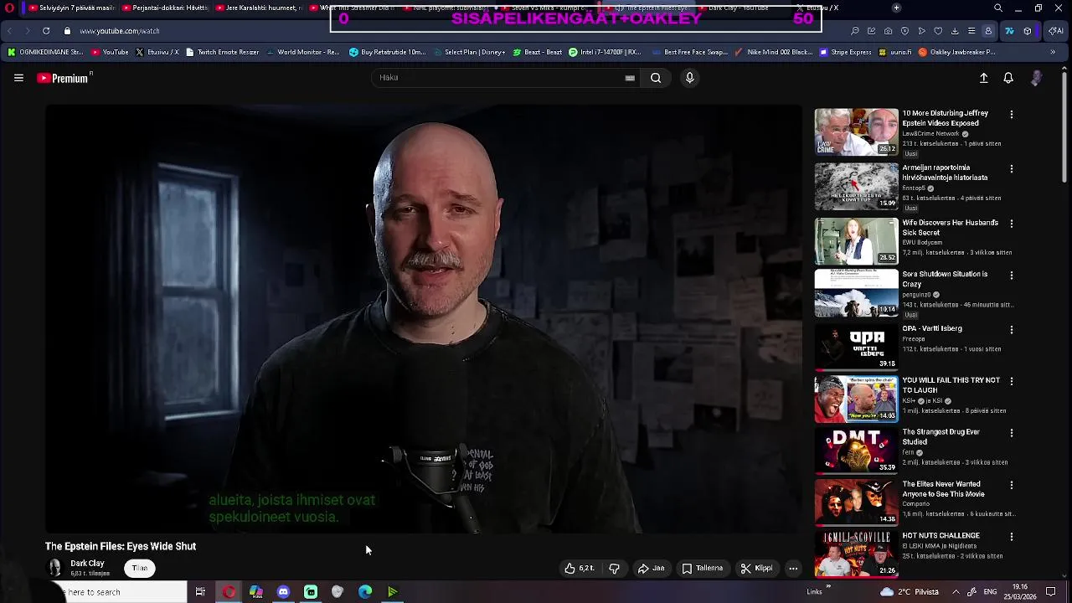Open options for Armeijan raportoimia video
The width and height of the screenshot is (1072, 603).
click(1011, 168)
